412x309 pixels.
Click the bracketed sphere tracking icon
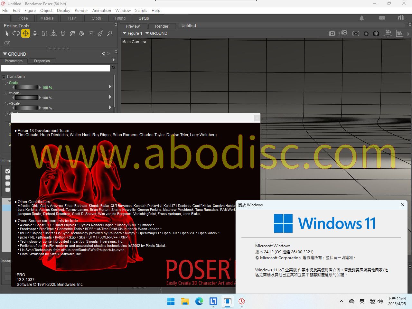pos(356,33)
